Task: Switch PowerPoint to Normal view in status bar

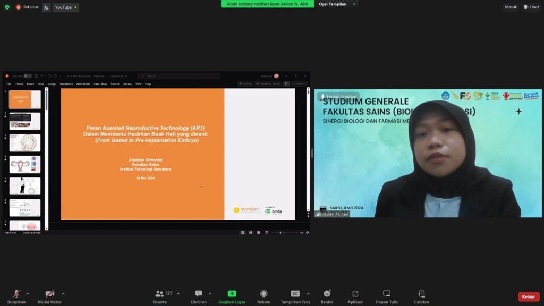Action: point(243,233)
